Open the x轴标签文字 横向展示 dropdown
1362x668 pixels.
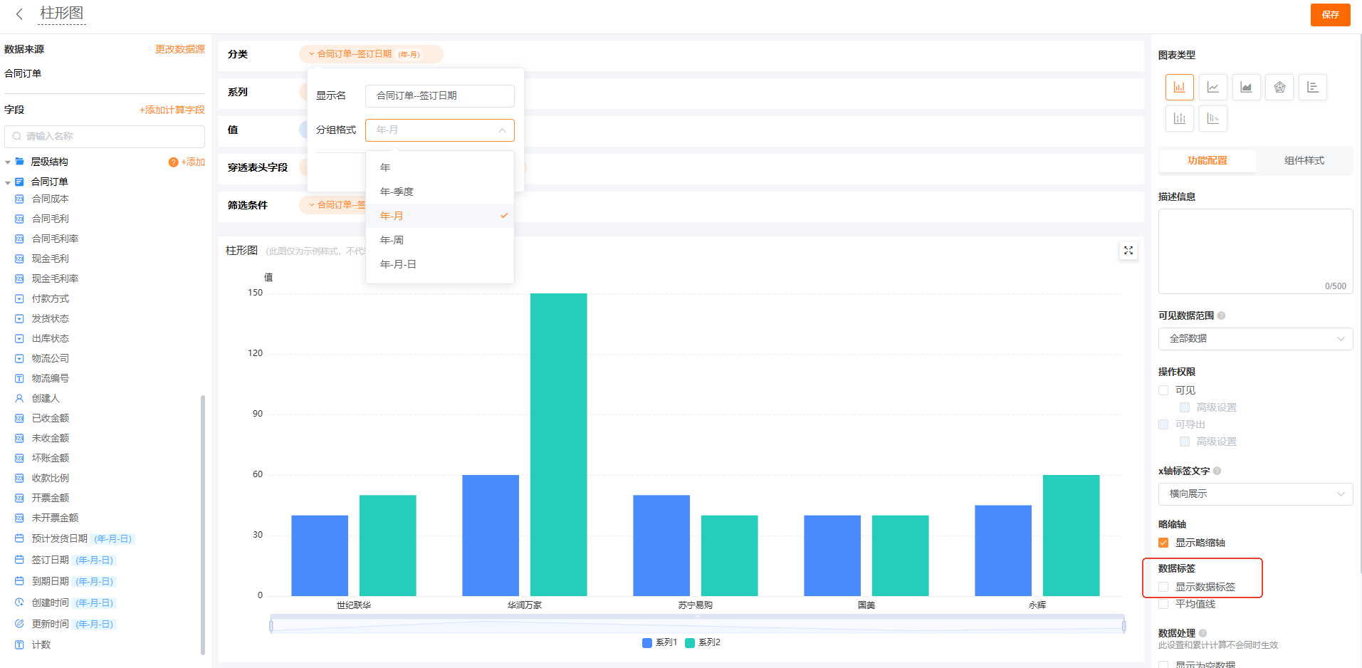[1255, 494]
